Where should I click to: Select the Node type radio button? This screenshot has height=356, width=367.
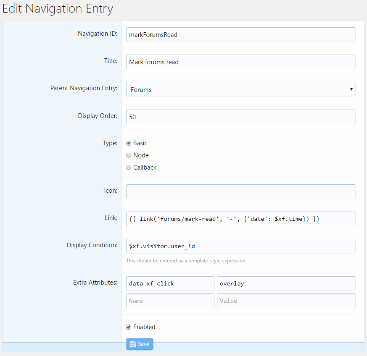tap(129, 155)
